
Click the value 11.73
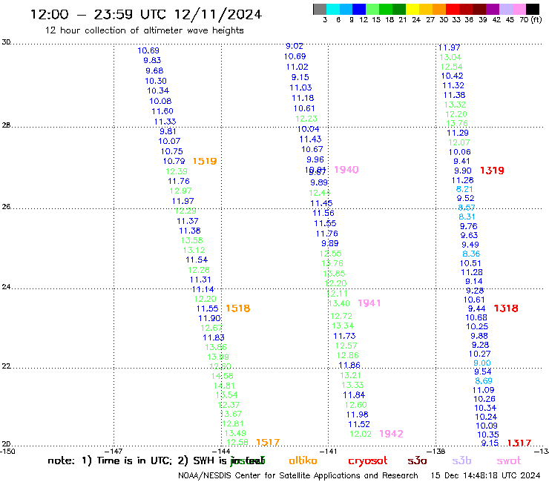(344, 336)
